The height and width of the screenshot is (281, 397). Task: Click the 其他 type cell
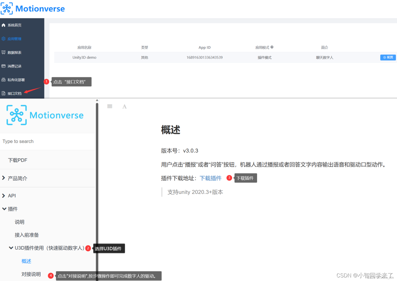(x=145, y=57)
